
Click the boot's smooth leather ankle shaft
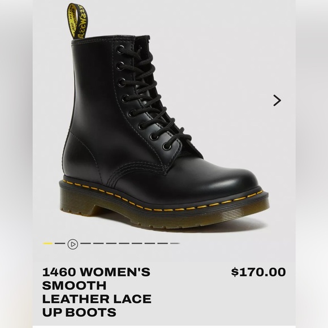[x=94, y=94]
